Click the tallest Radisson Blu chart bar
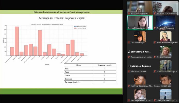This screenshot has height=103, width=179. coord(17,41)
